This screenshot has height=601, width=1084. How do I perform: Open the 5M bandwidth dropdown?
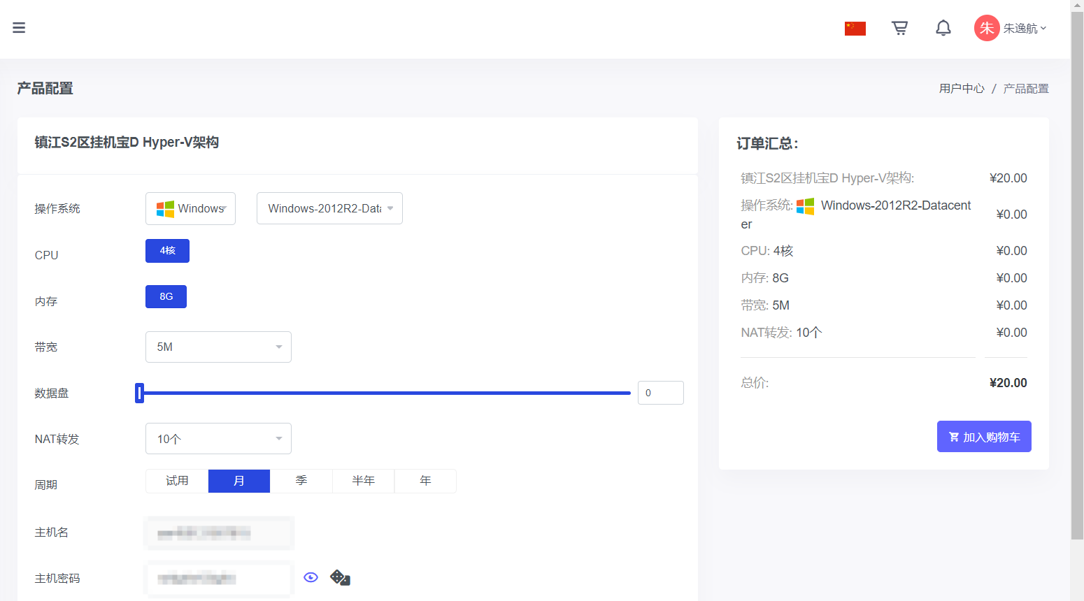point(218,347)
